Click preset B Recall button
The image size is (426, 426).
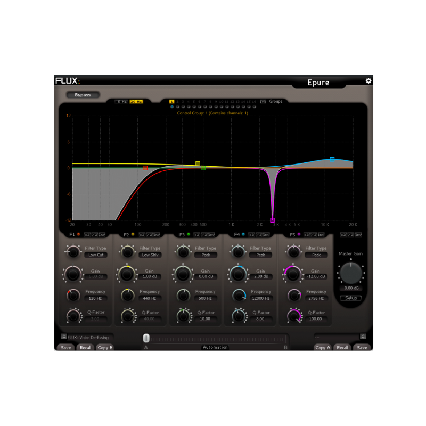[342, 348]
